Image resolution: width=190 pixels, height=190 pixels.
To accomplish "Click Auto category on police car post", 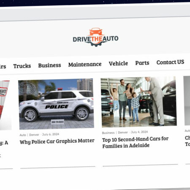I will (x=23, y=135).
